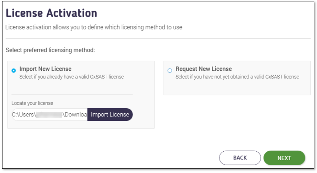The width and height of the screenshot is (317, 173).
Task: Click the License Activation heading
Action: [51, 13]
